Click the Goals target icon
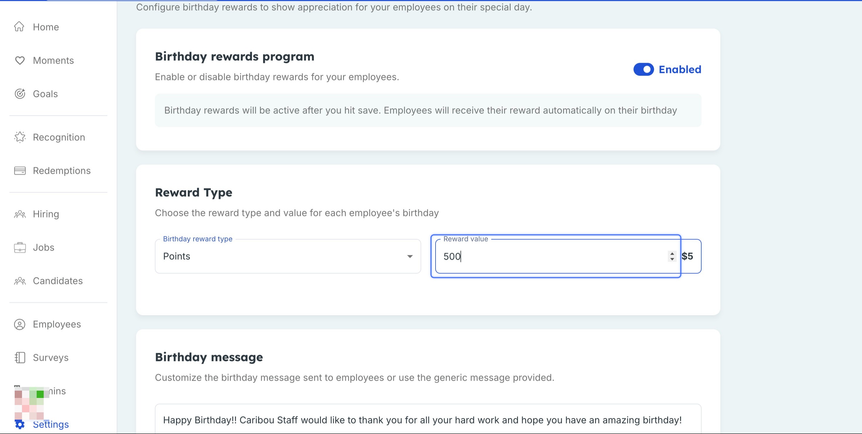Screen dimensions: 862x434 tap(20, 93)
